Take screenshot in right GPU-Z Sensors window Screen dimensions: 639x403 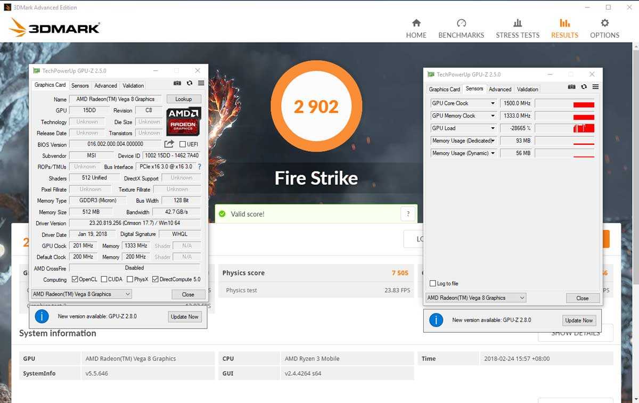[571, 87]
